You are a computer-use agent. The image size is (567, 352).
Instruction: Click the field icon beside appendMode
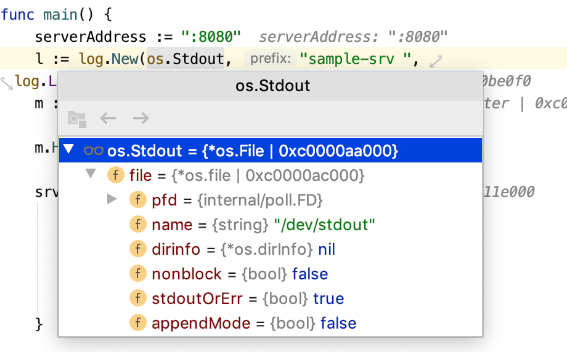pos(137,323)
